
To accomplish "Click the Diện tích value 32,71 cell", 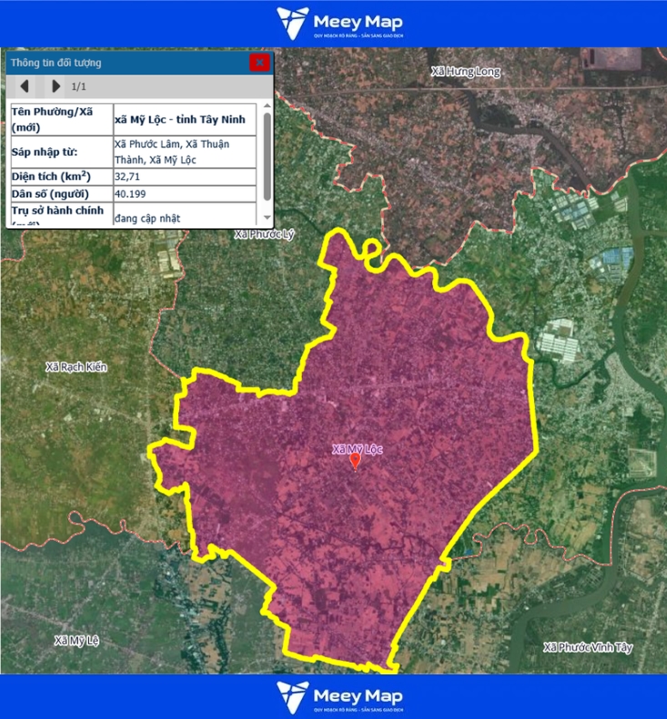I will (x=185, y=177).
